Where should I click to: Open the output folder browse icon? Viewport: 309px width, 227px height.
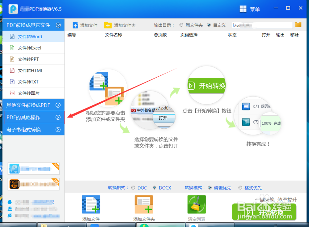click(298, 25)
